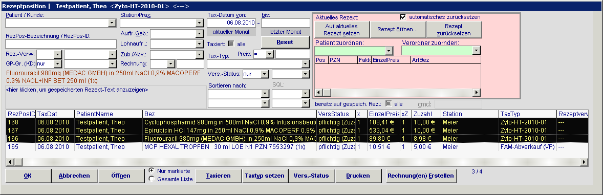Screen dimensions: 603x195
Task: Click the Reset button
Action: [x=285, y=42]
